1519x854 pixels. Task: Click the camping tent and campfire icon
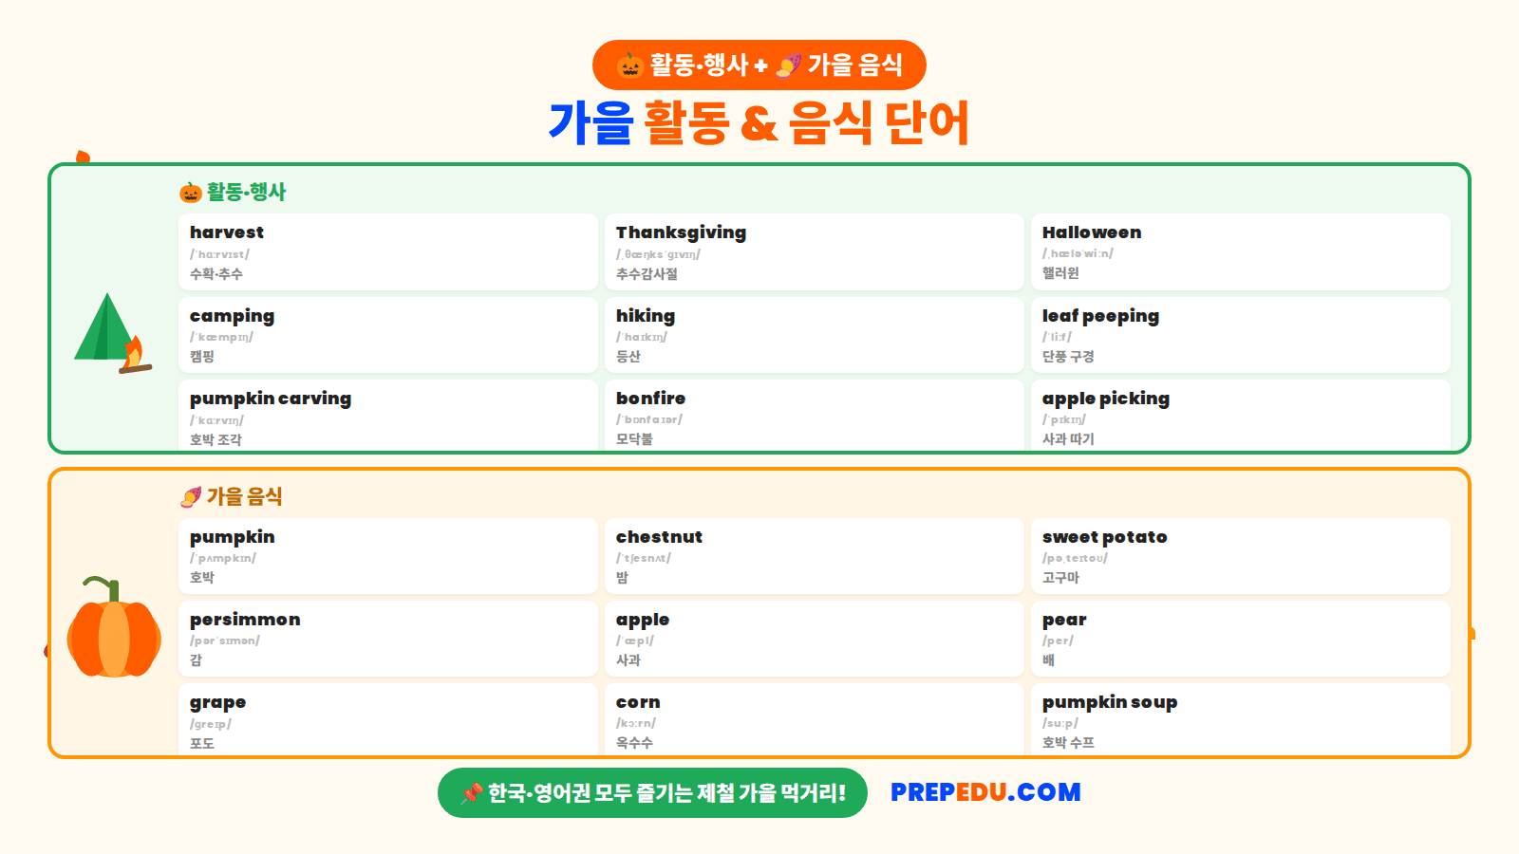[113, 333]
